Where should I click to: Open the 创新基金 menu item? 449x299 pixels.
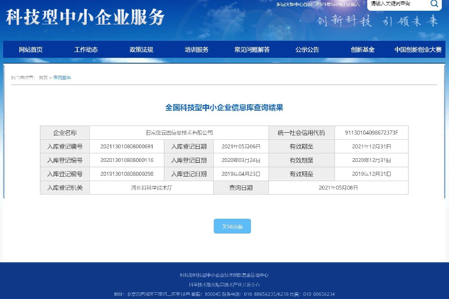(362, 50)
